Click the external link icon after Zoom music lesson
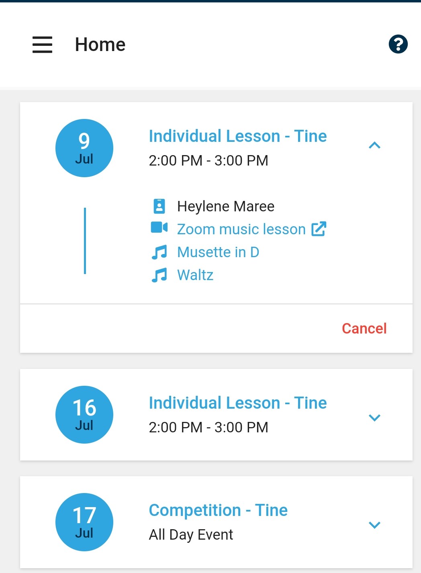Image resolution: width=421 pixels, height=573 pixels. [319, 229]
